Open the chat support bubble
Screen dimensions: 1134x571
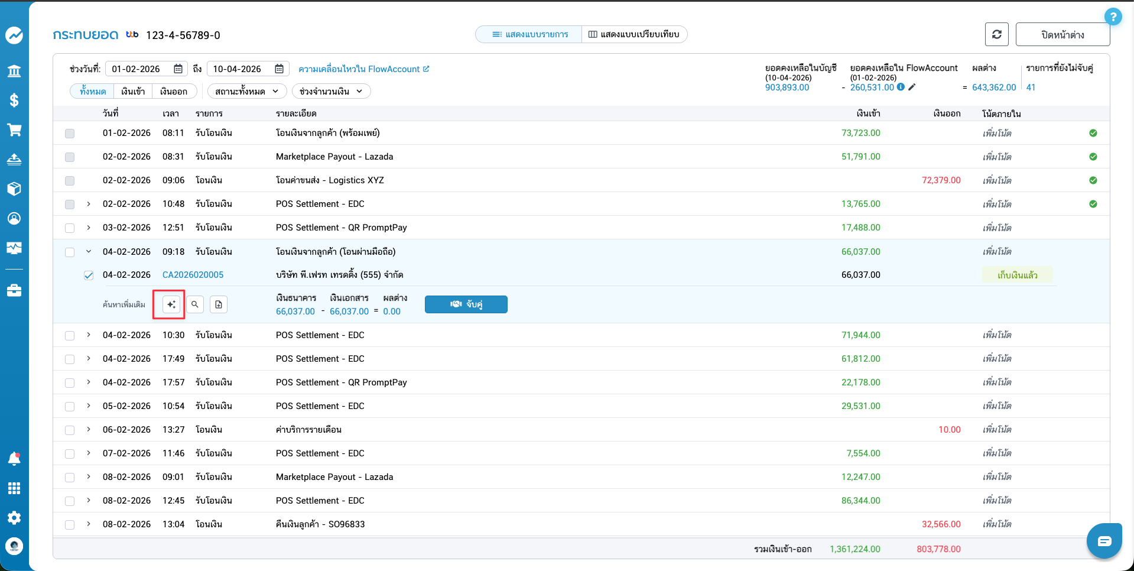click(1104, 541)
